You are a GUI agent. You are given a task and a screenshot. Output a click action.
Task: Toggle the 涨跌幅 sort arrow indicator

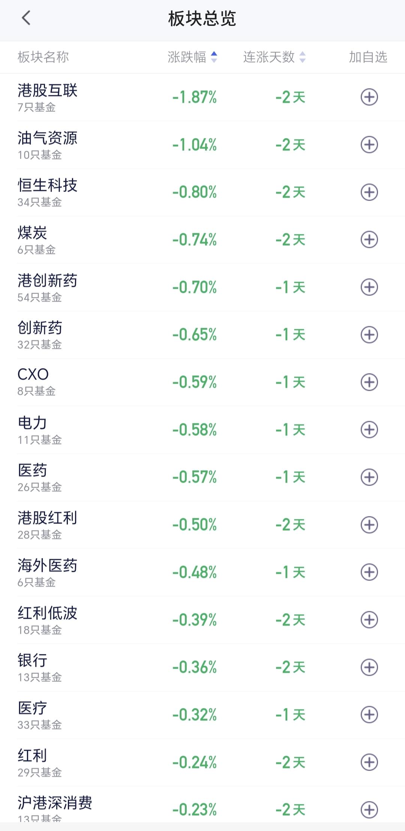(214, 57)
